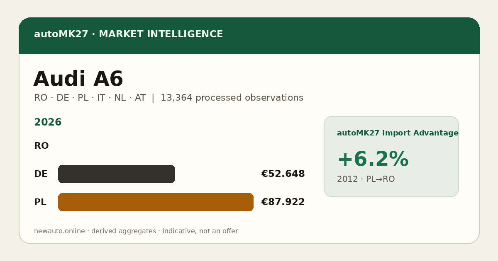Screen dimensions: 498x261
Task: Select the €87.922 price value
Action: pos(283,202)
